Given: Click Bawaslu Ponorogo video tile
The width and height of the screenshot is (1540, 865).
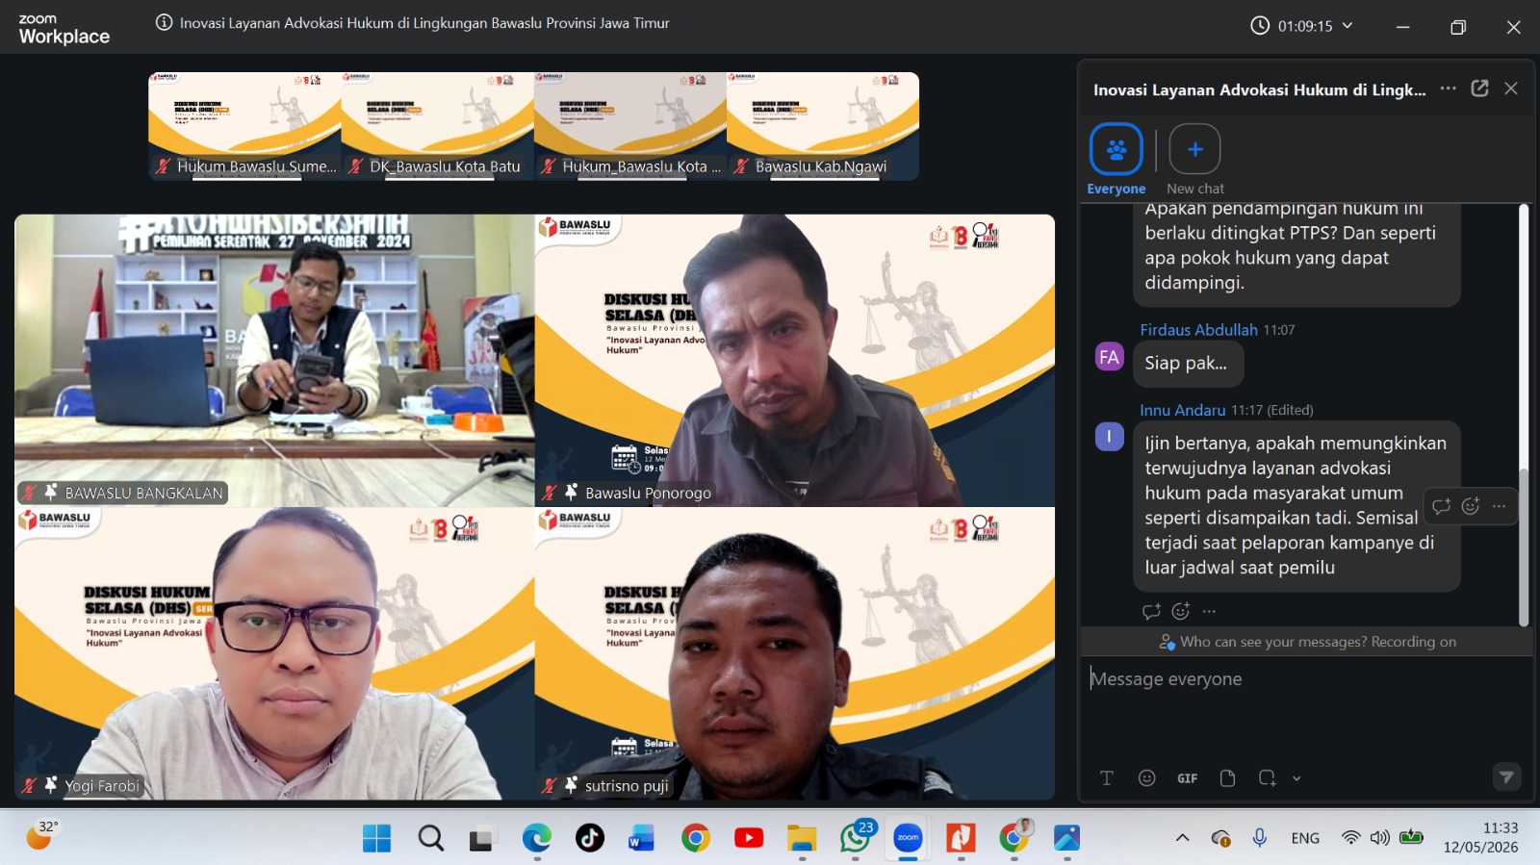Looking at the screenshot, I should 795,361.
